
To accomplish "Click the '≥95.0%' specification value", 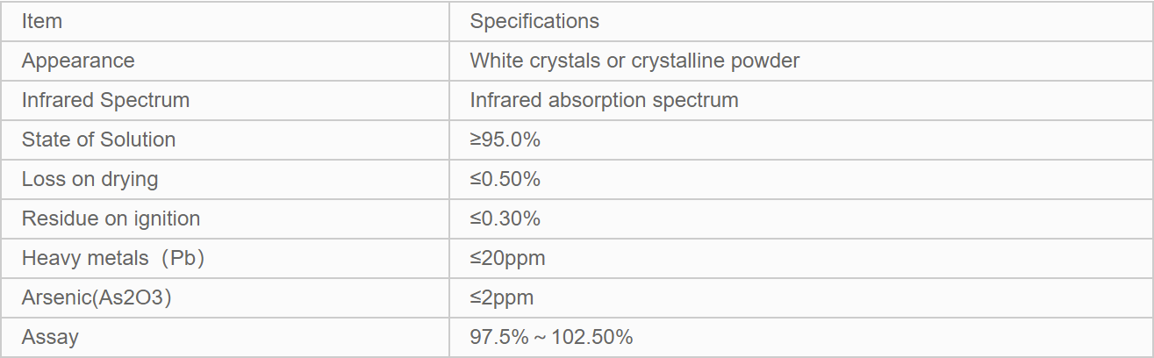I will click(x=505, y=140).
